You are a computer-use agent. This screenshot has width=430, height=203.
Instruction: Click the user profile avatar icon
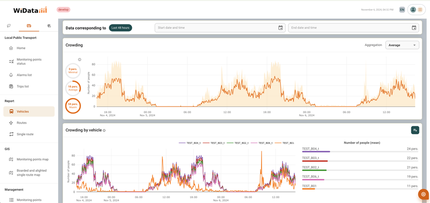point(413,10)
